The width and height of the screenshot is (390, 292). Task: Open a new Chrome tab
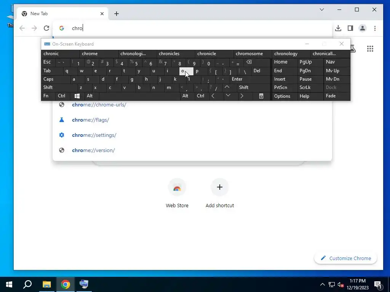pos(117,14)
